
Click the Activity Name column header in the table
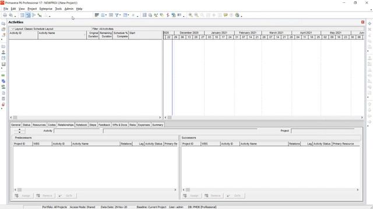pos(62,35)
